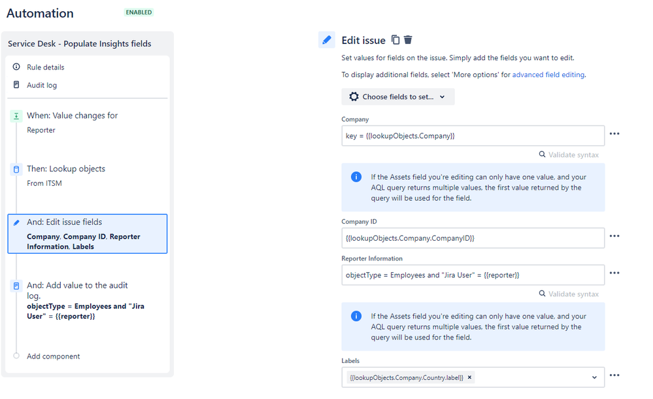The width and height of the screenshot is (653, 399).
Task: Click the Company AQL input field
Action: pos(473,136)
